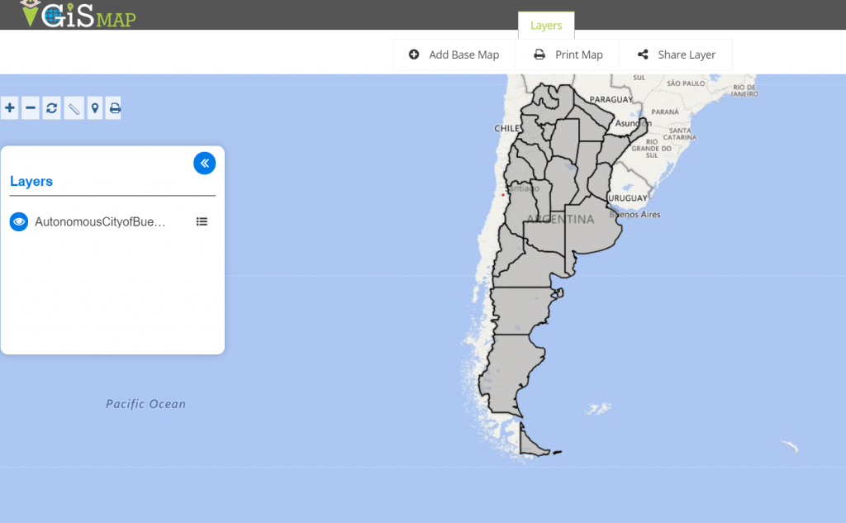Screen dimensions: 846x523
Task: Click the GIS MAP logo
Action: click(73, 14)
